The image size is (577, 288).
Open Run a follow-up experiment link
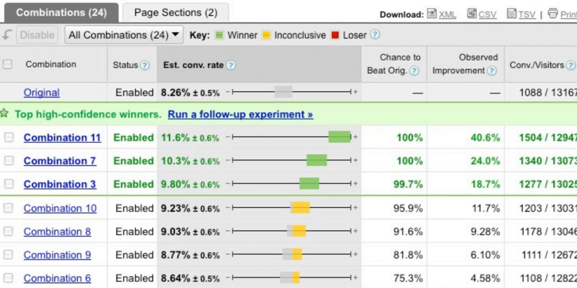(x=240, y=114)
